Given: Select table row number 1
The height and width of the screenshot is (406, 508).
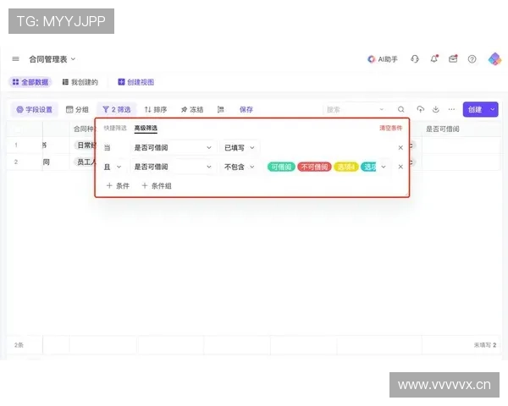Looking at the screenshot, I should [x=16, y=145].
